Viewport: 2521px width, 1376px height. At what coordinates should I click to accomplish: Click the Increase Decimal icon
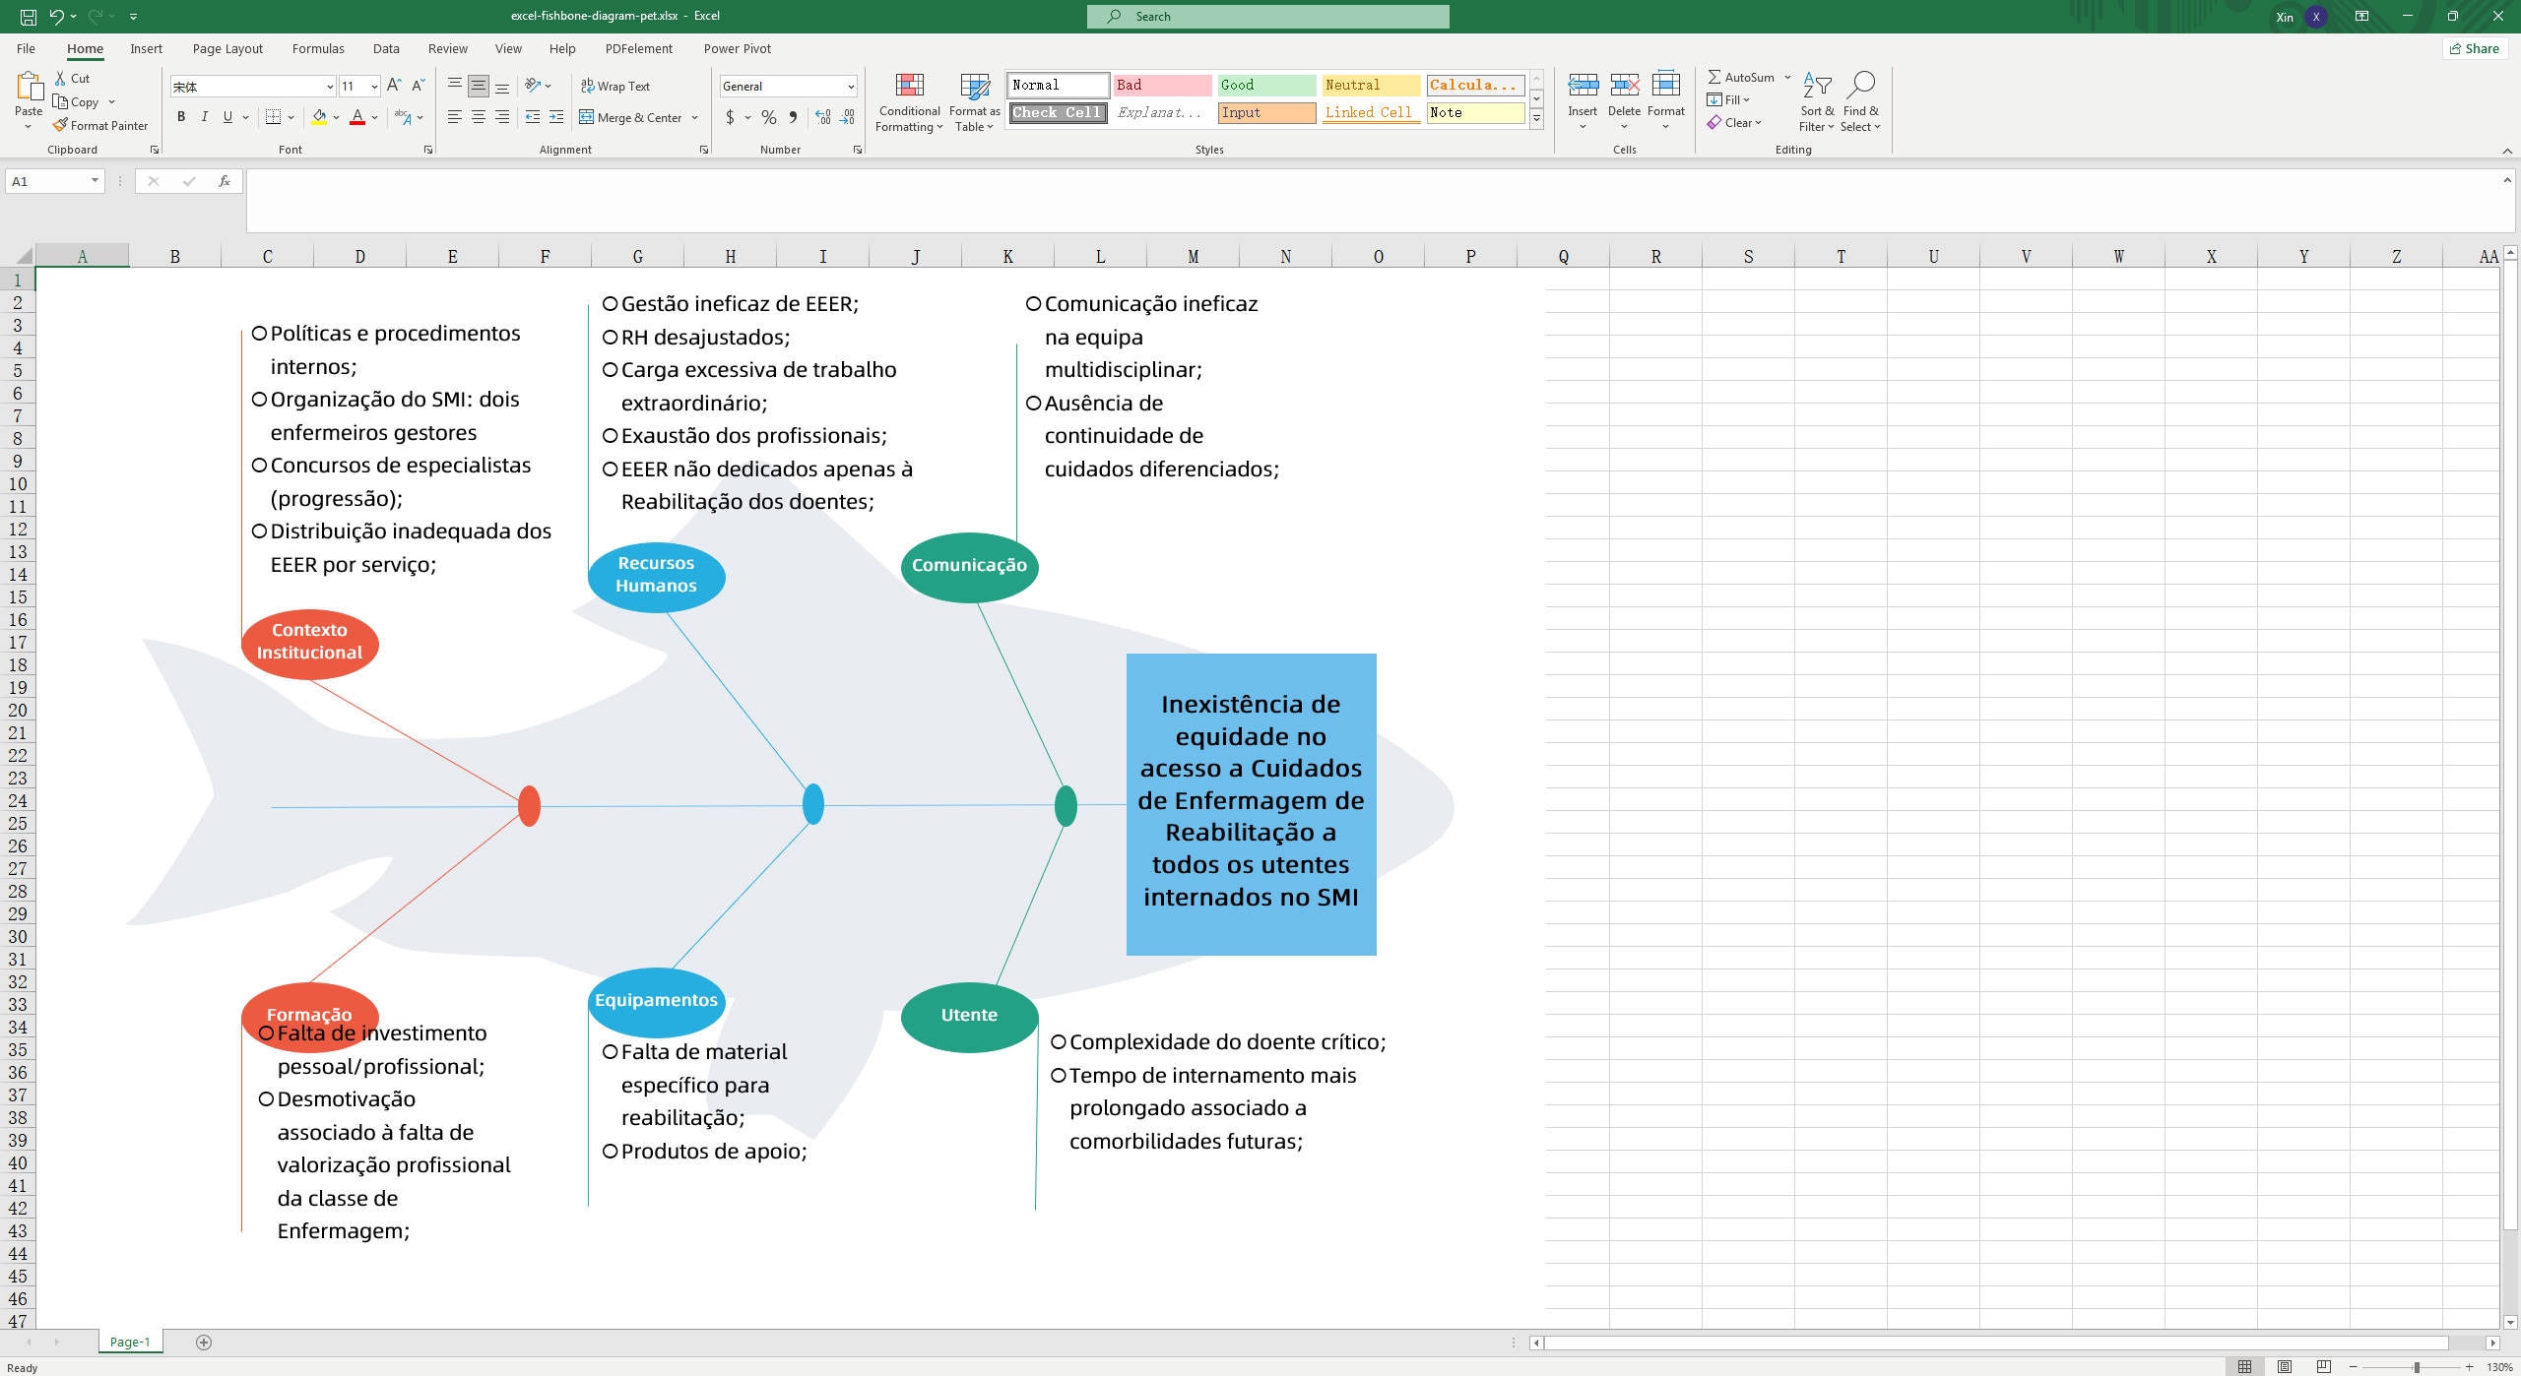[823, 117]
